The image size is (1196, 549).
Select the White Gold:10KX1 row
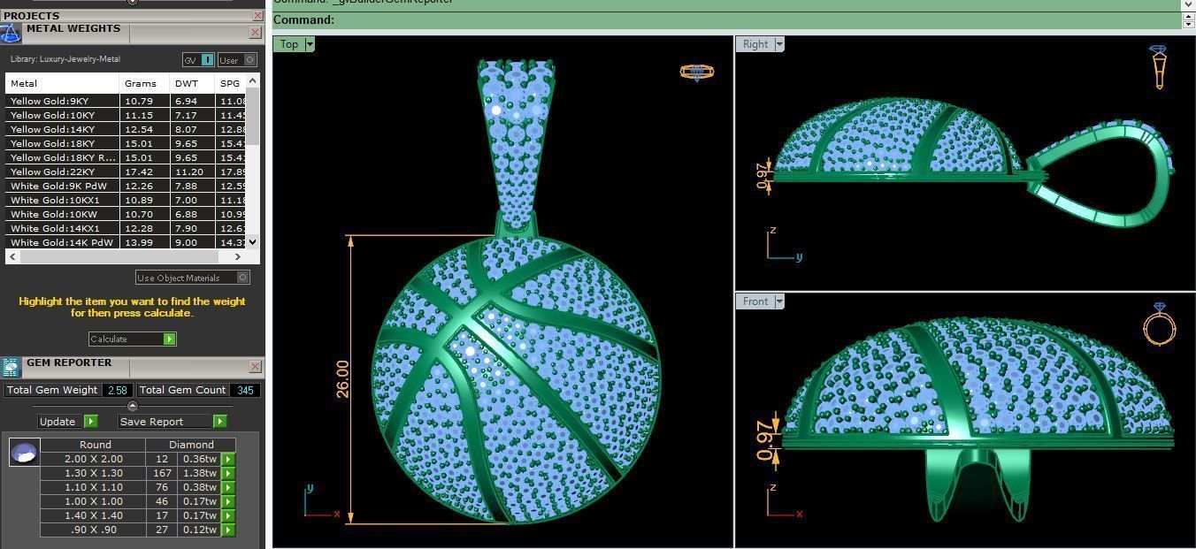[126, 200]
